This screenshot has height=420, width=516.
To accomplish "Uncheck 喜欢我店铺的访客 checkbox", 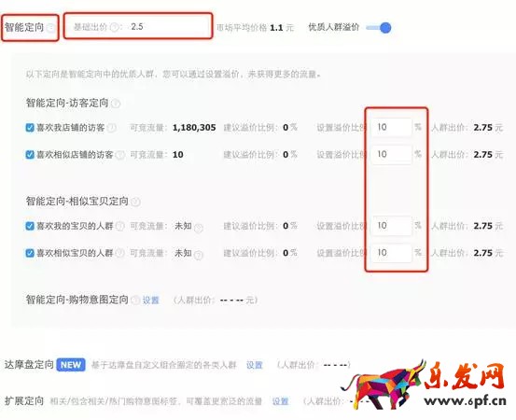I will pyautogui.click(x=30, y=128).
